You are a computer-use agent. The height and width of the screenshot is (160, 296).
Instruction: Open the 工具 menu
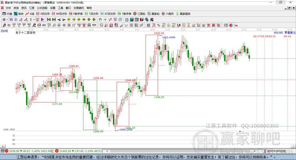click(60, 8)
